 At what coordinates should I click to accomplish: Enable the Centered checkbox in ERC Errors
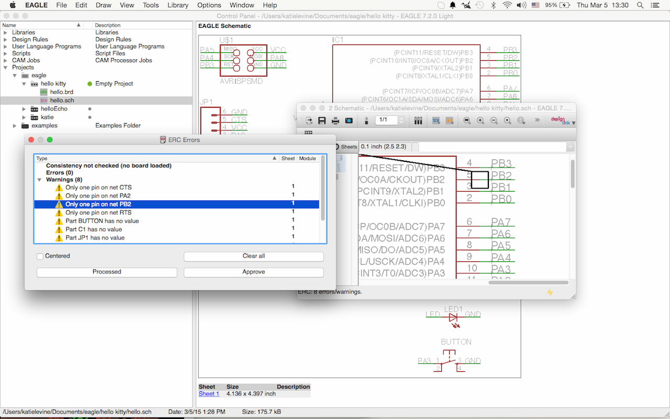(40, 256)
